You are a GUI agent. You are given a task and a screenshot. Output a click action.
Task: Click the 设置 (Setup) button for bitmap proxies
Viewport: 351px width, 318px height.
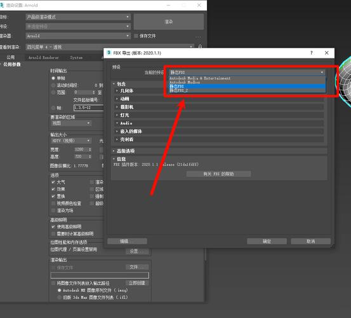point(137,251)
